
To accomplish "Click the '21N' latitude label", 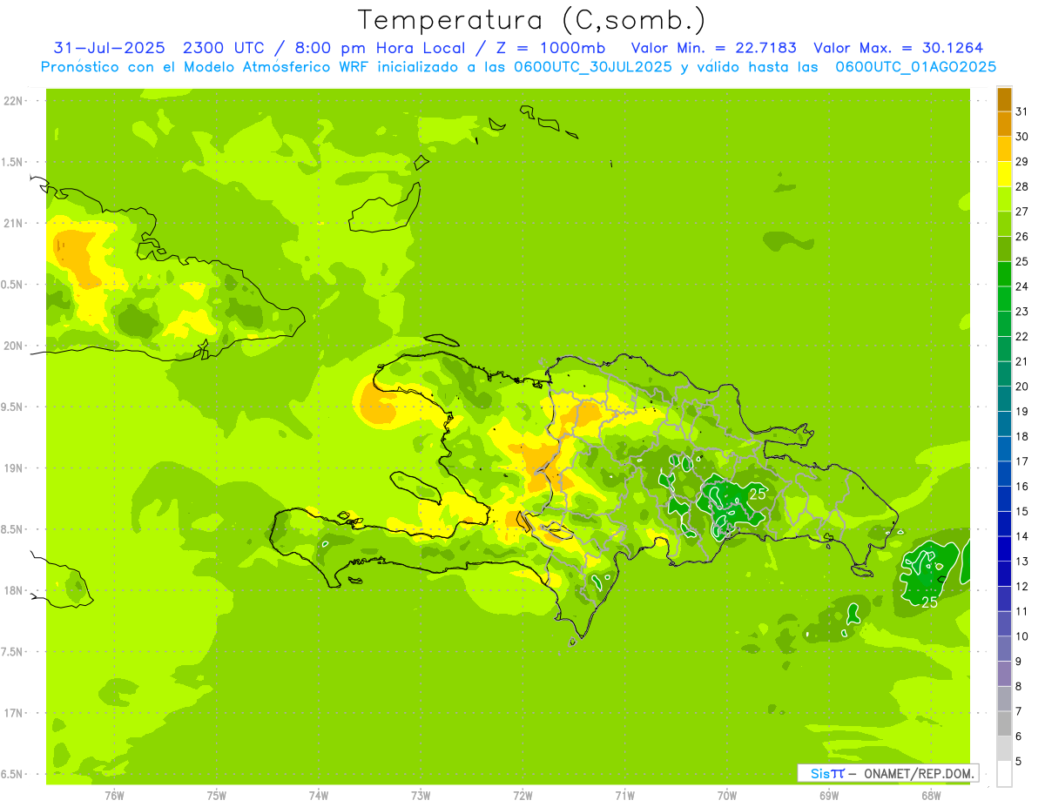I will (x=13, y=224).
